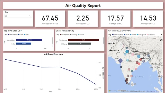Click the Delhi bubble near Nova Deli
The image size is (165, 93).
127,51
